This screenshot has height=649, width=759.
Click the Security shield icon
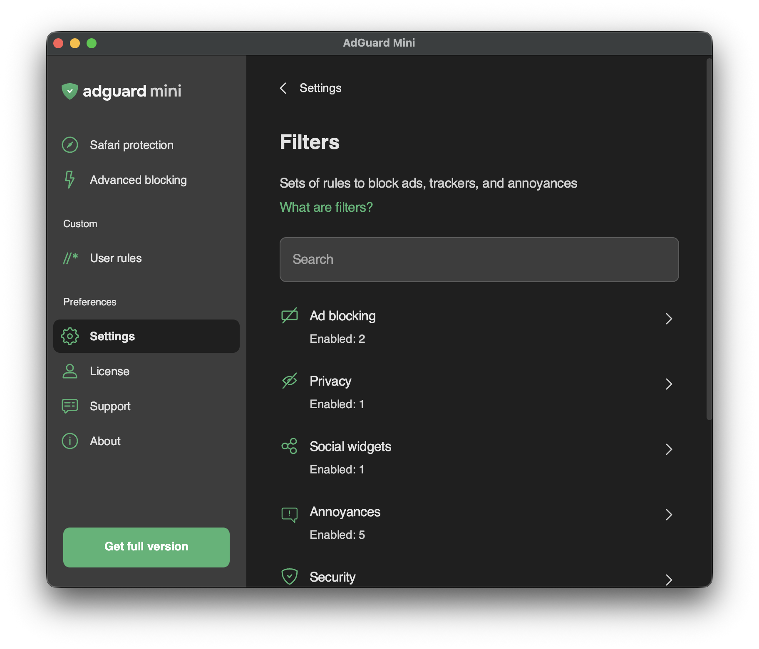point(290,577)
